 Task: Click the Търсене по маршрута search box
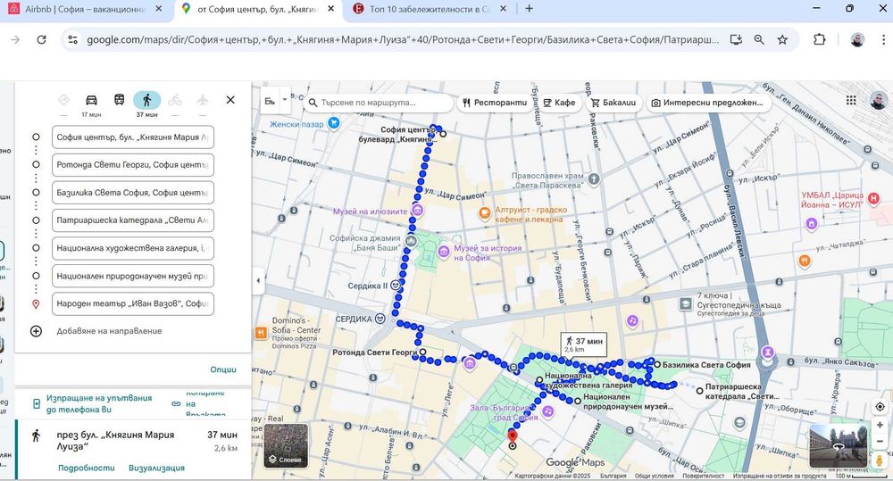[x=378, y=103]
